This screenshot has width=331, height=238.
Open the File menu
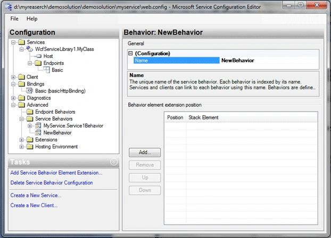coord(14,19)
